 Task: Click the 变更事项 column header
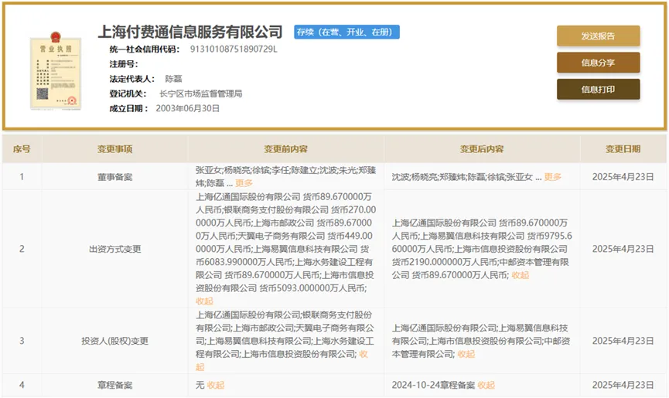tap(115, 149)
